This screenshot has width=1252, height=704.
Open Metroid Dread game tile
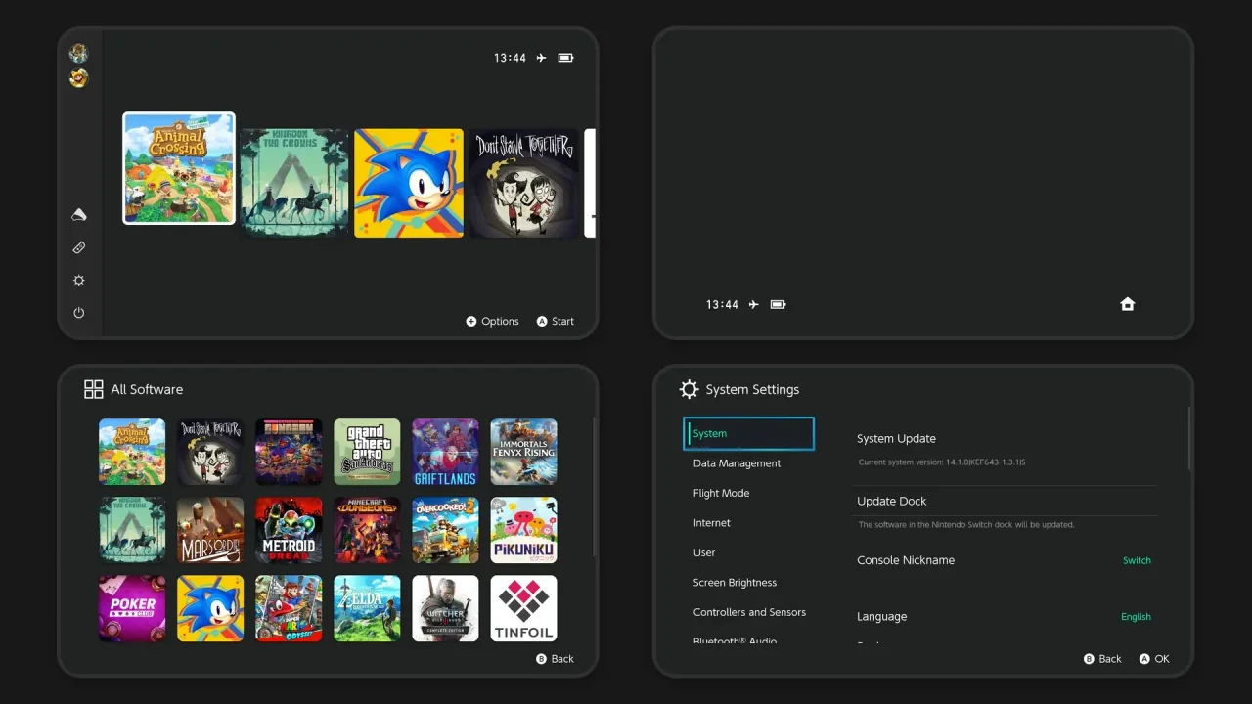pos(289,530)
